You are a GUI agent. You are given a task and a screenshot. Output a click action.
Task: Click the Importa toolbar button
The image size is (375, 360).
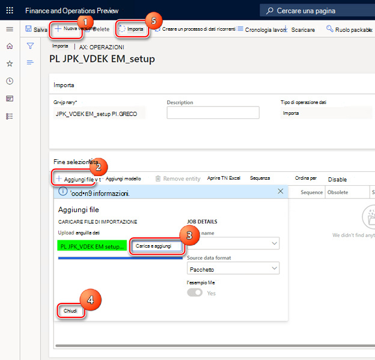coord(132,29)
